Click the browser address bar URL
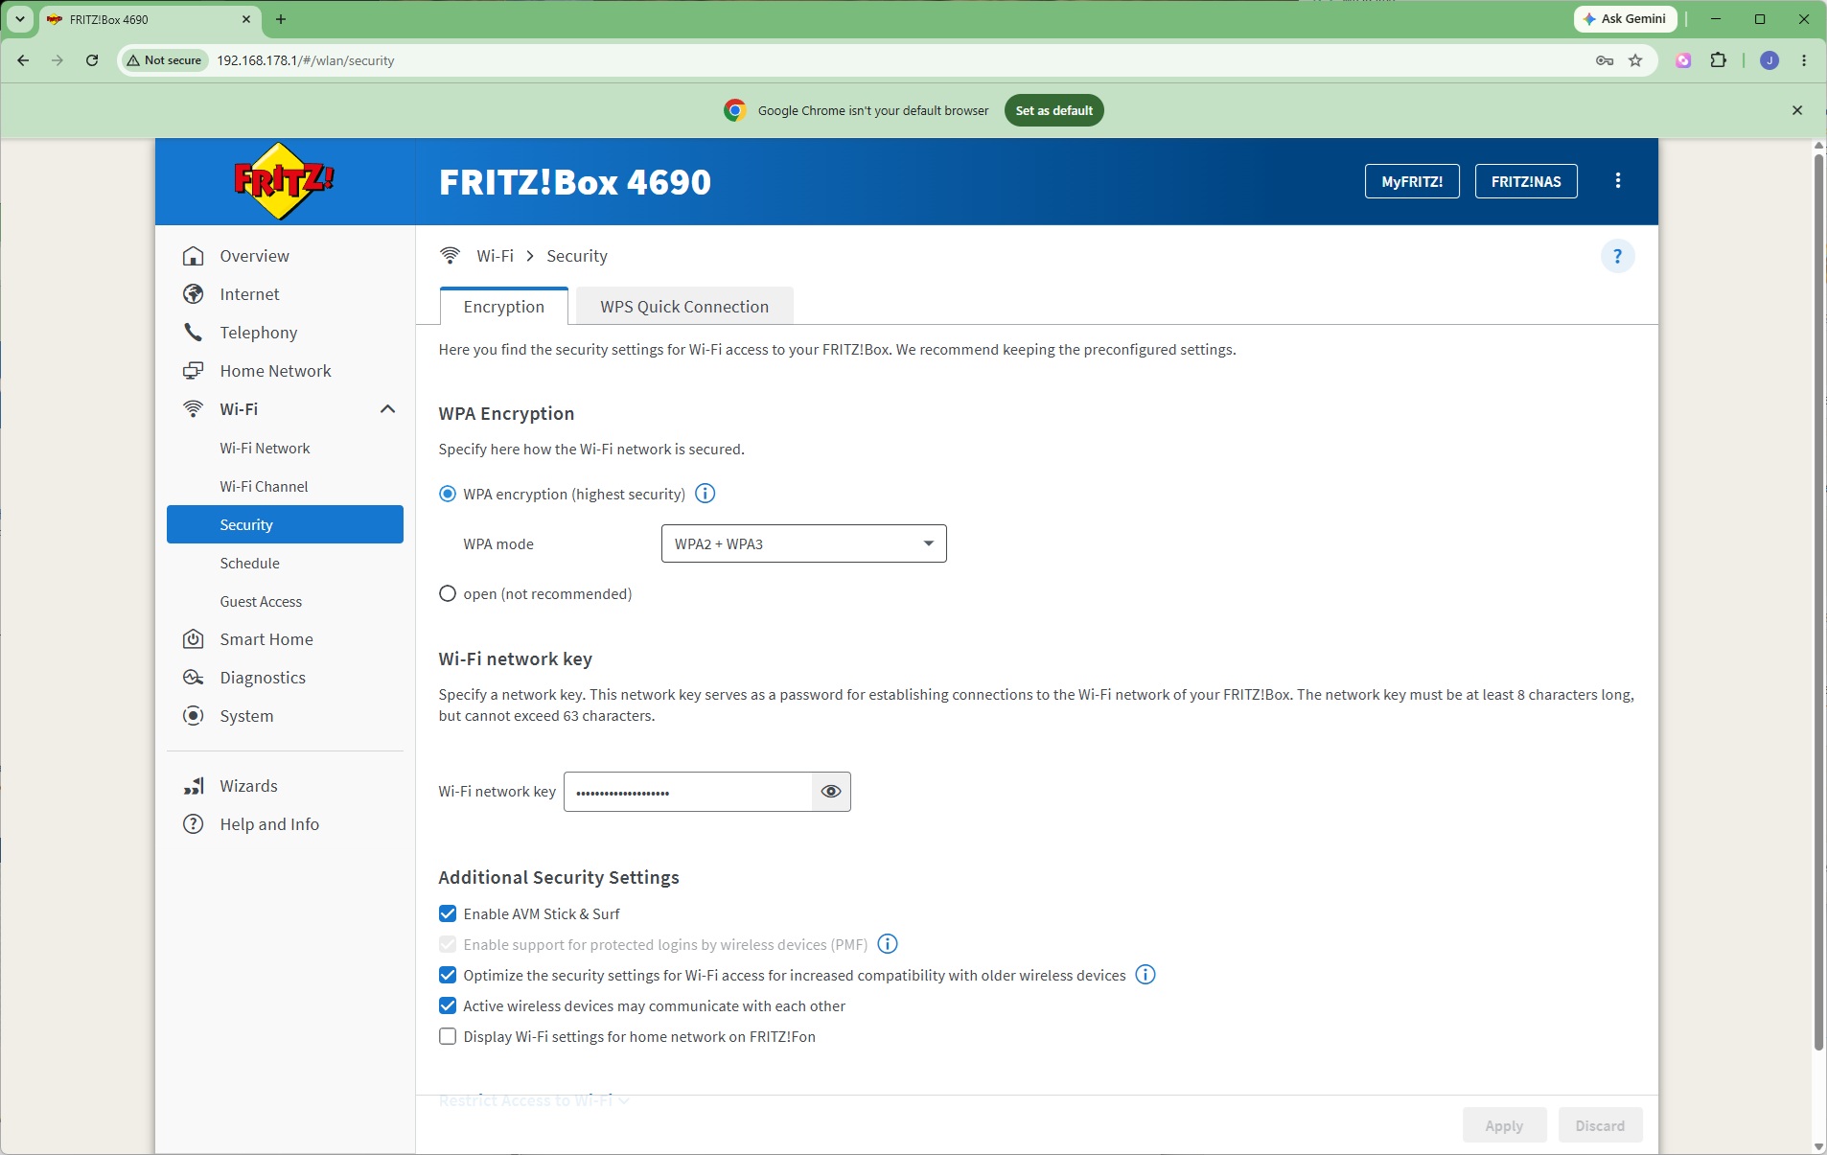This screenshot has width=1827, height=1155. pyautogui.click(x=306, y=60)
